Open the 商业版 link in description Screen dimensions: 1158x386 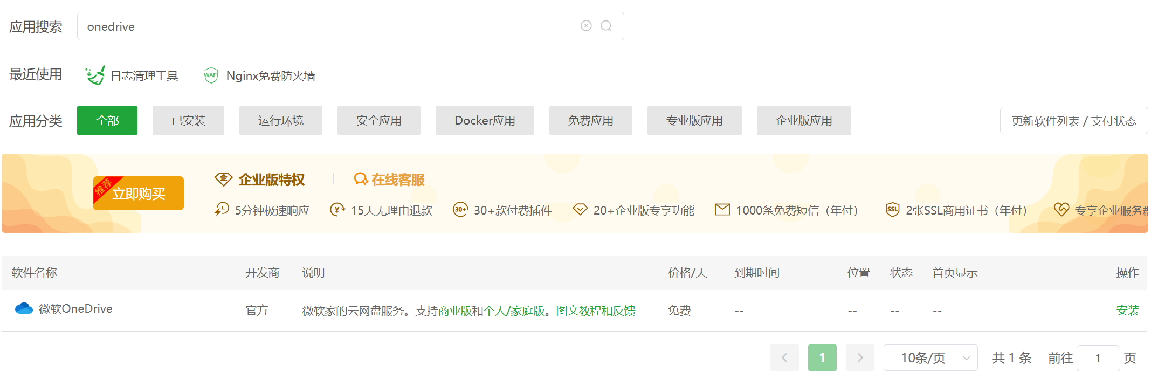454,311
